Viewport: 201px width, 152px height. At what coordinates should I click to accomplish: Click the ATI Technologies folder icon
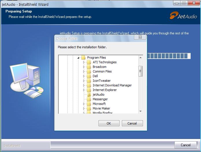[89, 62]
